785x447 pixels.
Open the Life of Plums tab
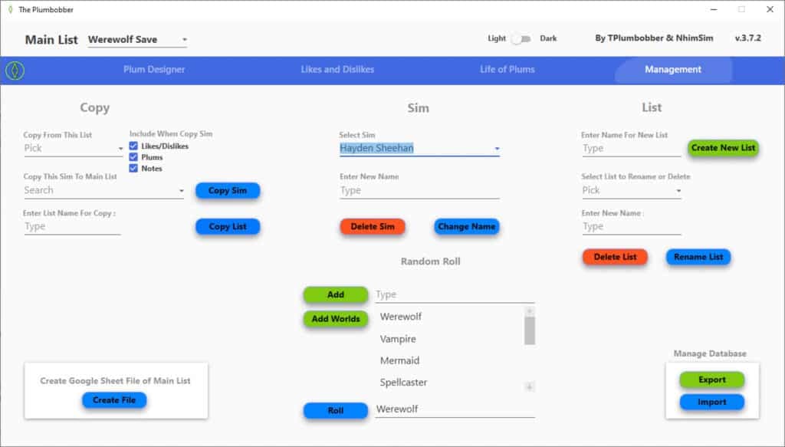pos(507,70)
